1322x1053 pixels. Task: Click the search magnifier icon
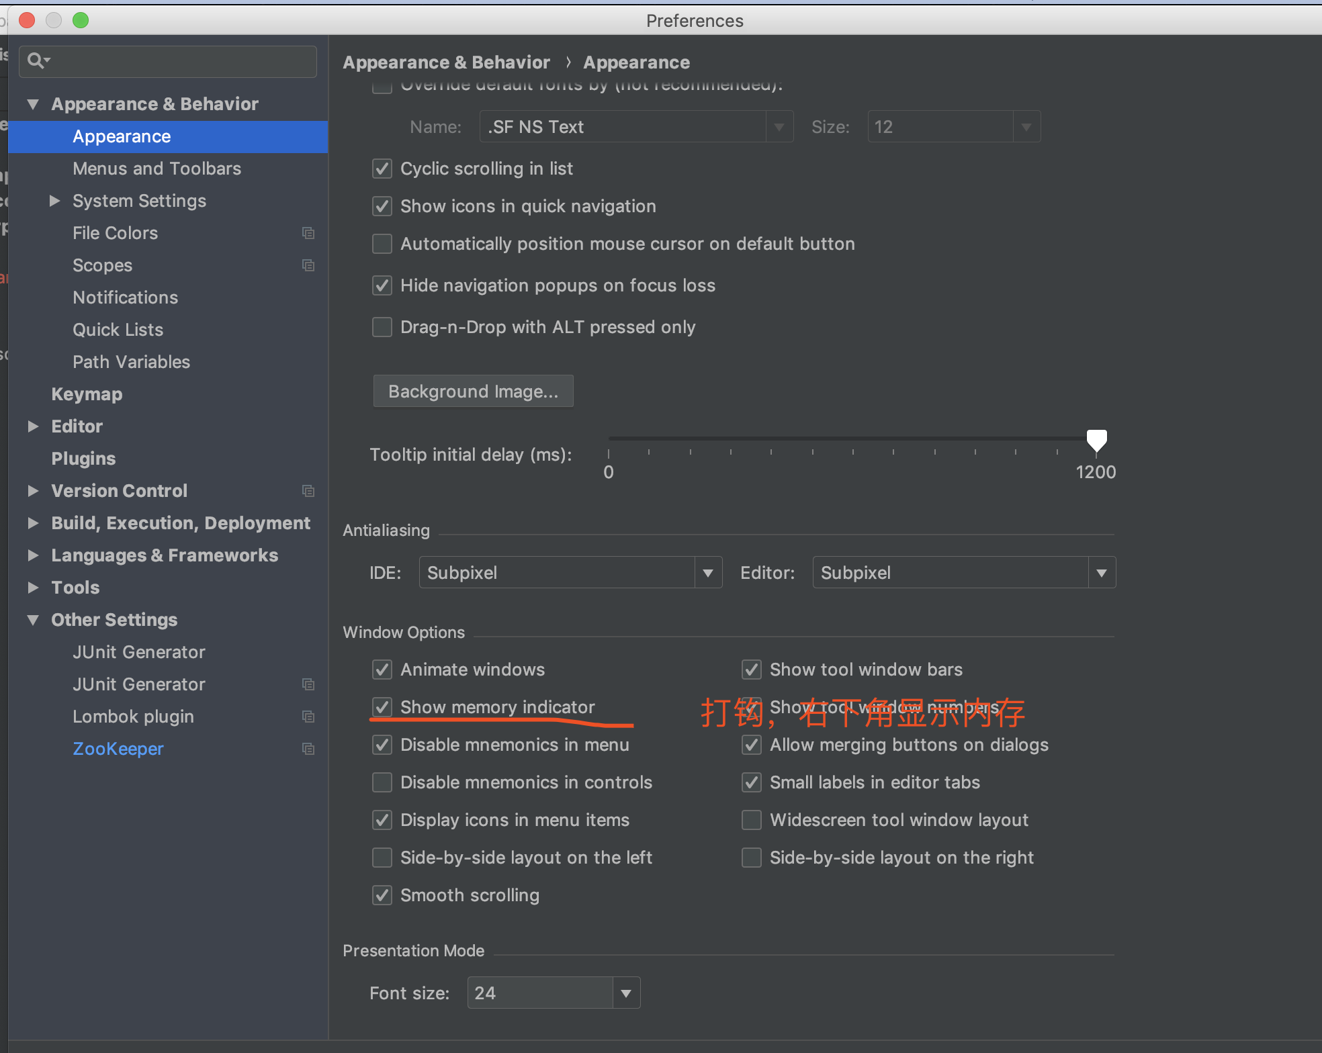[37, 61]
